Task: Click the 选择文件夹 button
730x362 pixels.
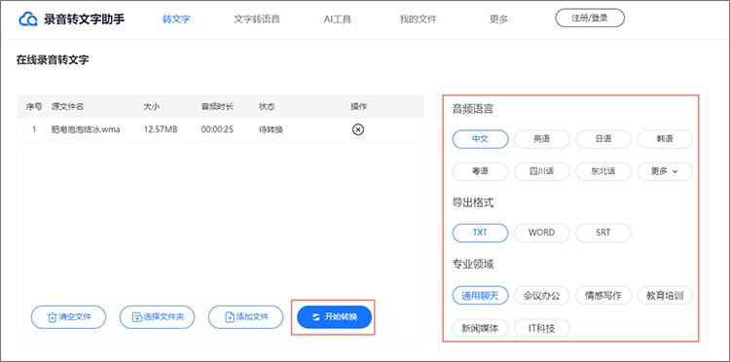Action: pyautogui.click(x=157, y=317)
